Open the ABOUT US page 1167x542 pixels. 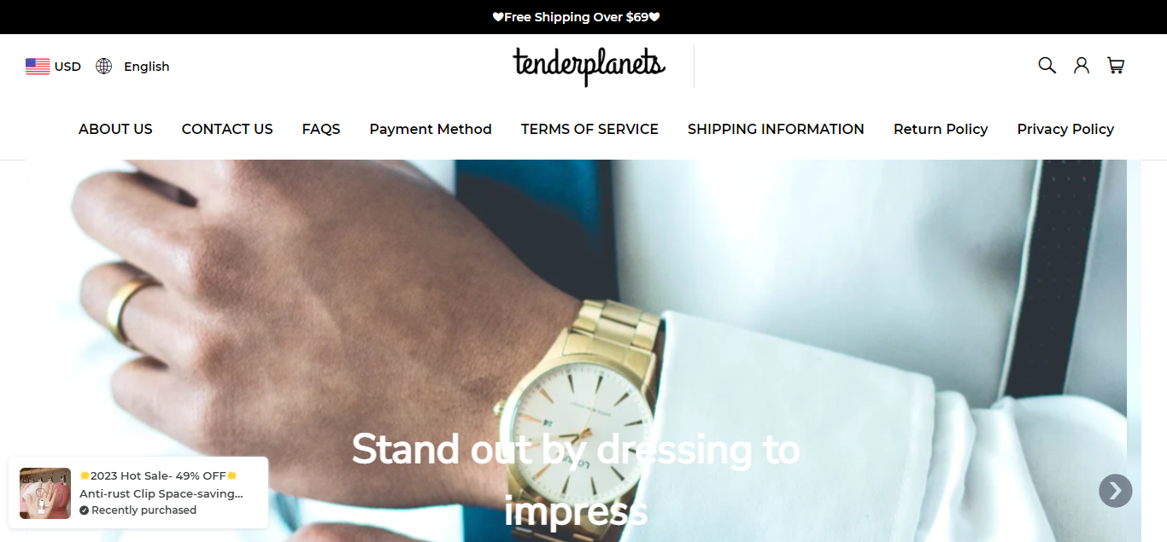pos(115,129)
